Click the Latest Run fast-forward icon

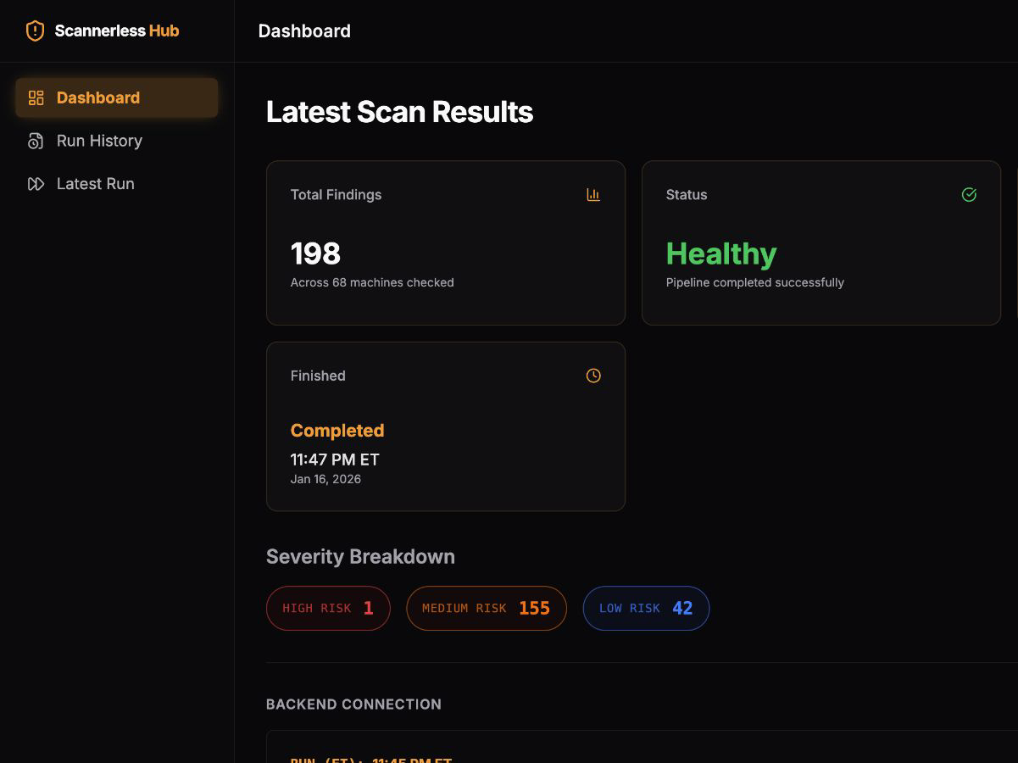36,184
